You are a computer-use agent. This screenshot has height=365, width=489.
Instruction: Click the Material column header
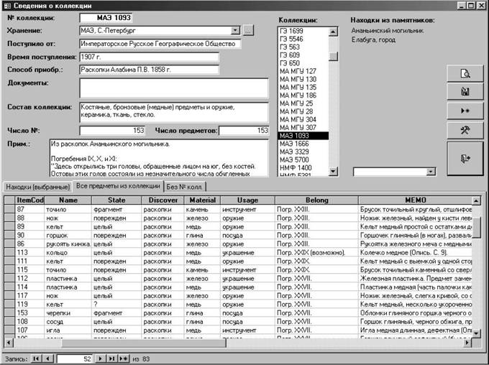(202, 200)
